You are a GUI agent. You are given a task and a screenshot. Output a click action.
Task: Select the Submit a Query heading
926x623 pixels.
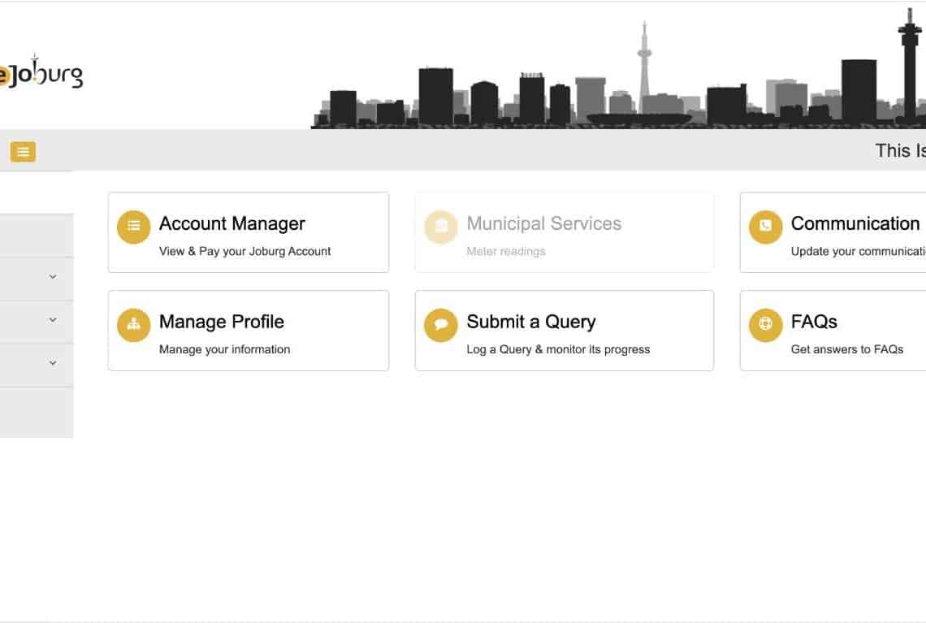531,322
